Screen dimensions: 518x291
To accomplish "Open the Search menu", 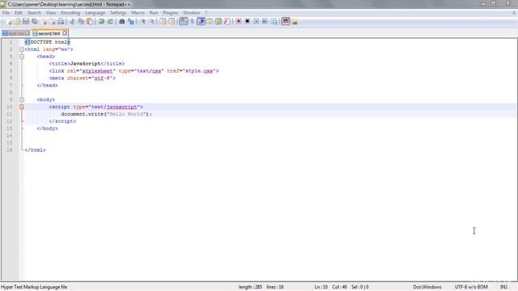I will 34,13.
